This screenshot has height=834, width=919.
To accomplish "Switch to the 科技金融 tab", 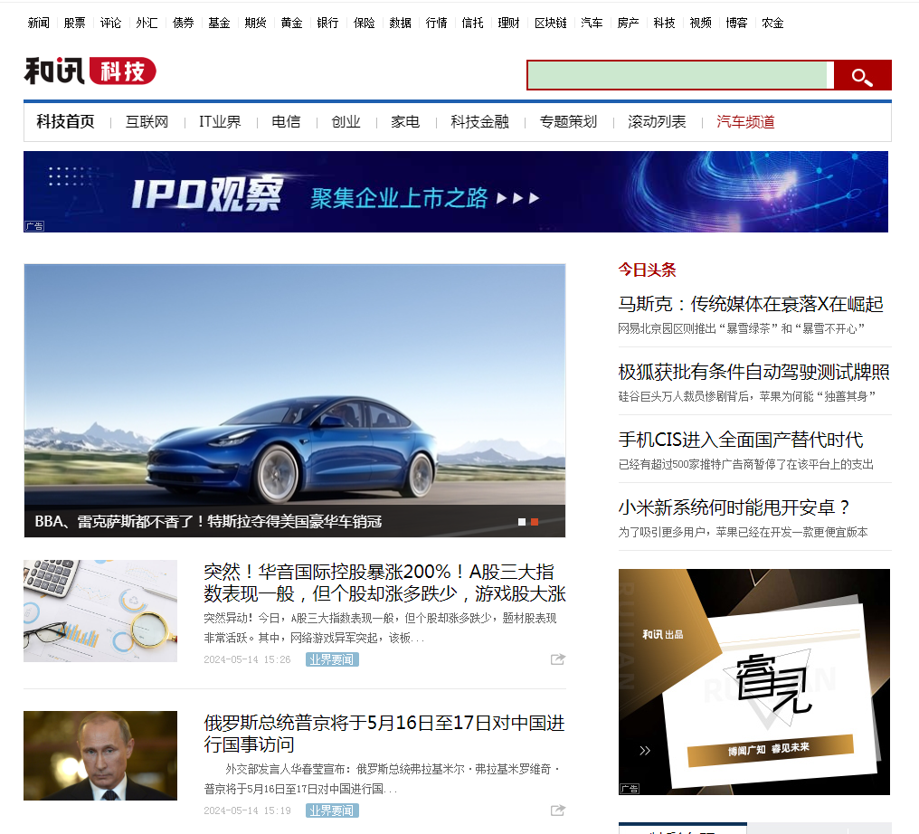I will (x=480, y=122).
